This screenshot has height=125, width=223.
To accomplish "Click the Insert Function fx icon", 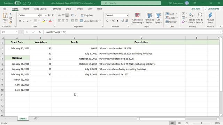I will click(40, 32).
